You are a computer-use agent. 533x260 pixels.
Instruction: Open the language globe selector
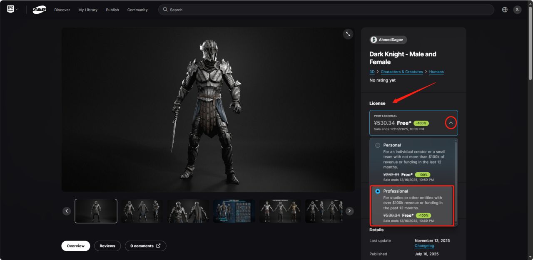click(x=505, y=10)
